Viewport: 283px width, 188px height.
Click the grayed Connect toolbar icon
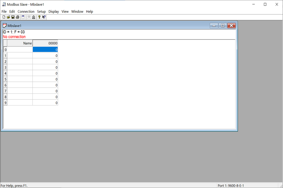(x=29, y=17)
